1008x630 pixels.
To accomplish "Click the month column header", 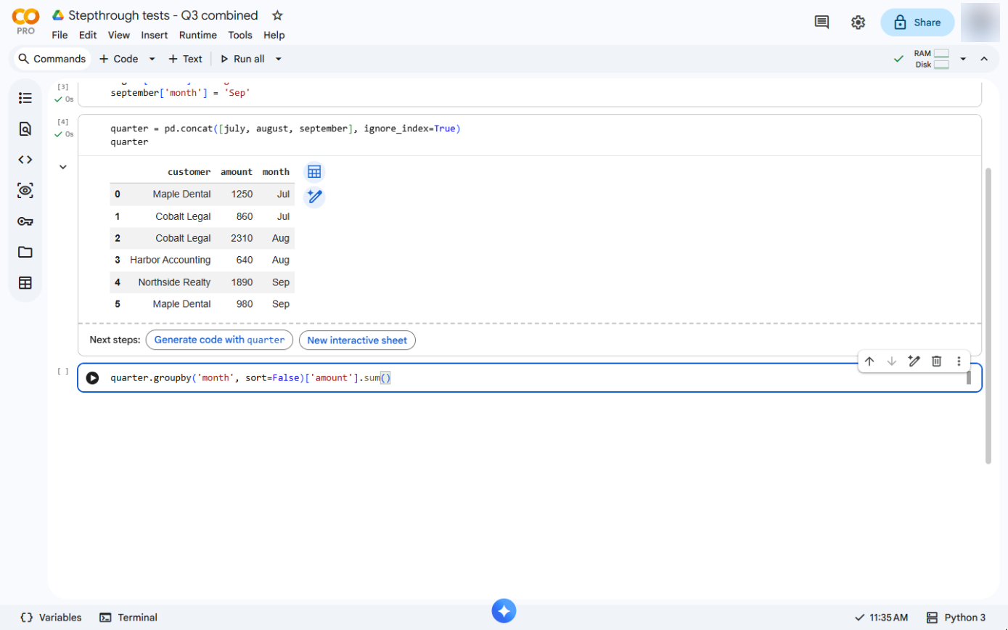I will 276,172.
